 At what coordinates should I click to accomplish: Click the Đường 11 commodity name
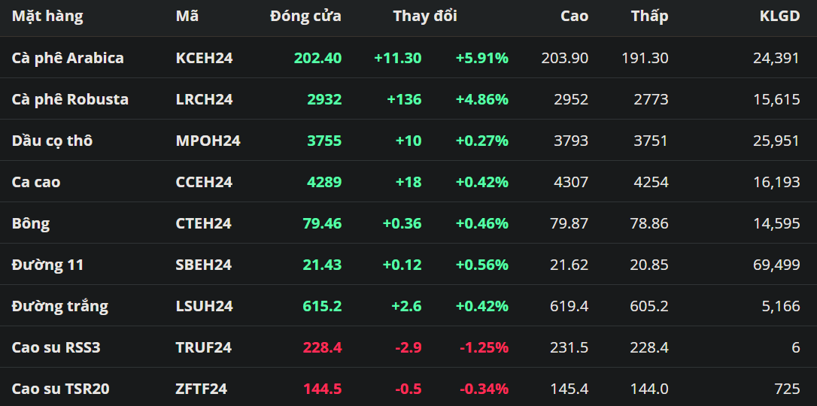pyautogui.click(x=47, y=265)
